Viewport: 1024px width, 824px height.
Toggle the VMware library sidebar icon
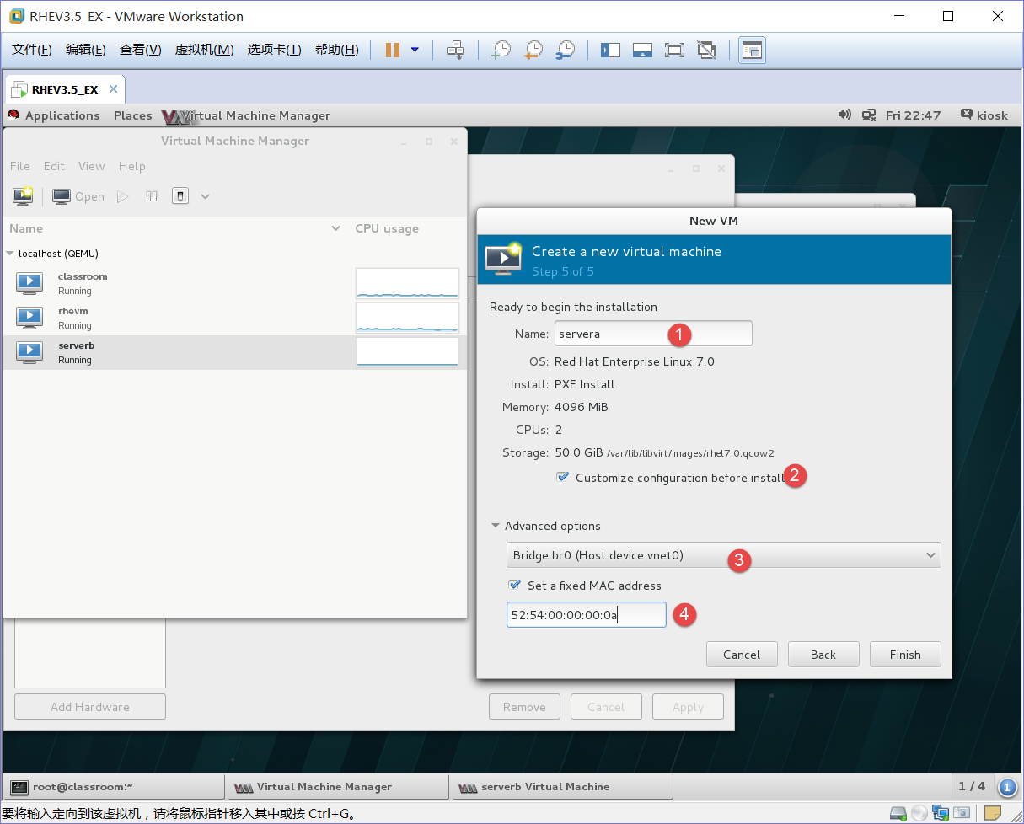(610, 50)
